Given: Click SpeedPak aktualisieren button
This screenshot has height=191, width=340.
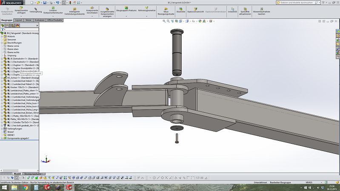Looking at the screenshot, I should [x=245, y=8].
